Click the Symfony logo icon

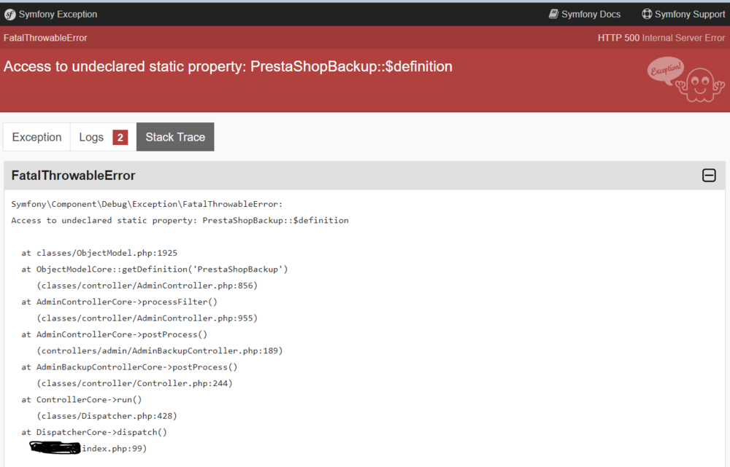click(x=9, y=14)
